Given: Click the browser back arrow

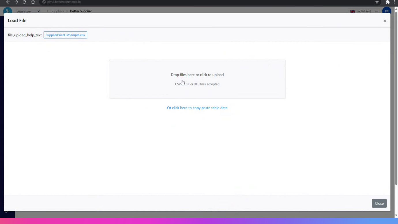Looking at the screenshot, I should 8,2.
